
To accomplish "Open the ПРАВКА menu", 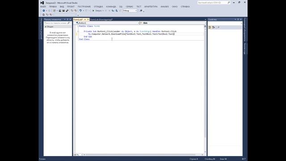I will coord(53,7).
